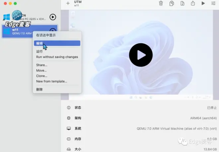219x152 pixels.
Task: Clone the VM using the copy icon
Action: (172, 3)
